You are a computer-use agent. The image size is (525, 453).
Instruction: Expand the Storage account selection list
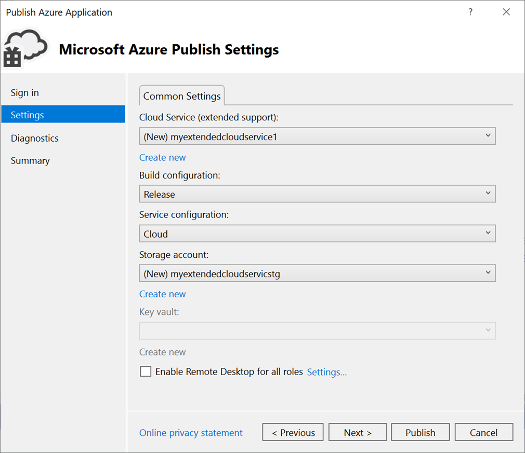pyautogui.click(x=317, y=273)
